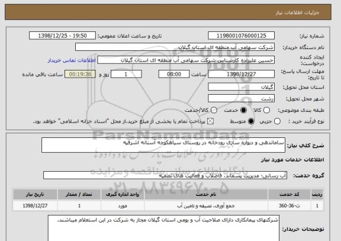Click the نام خدمت column header

pyautogui.click(x=206, y=194)
